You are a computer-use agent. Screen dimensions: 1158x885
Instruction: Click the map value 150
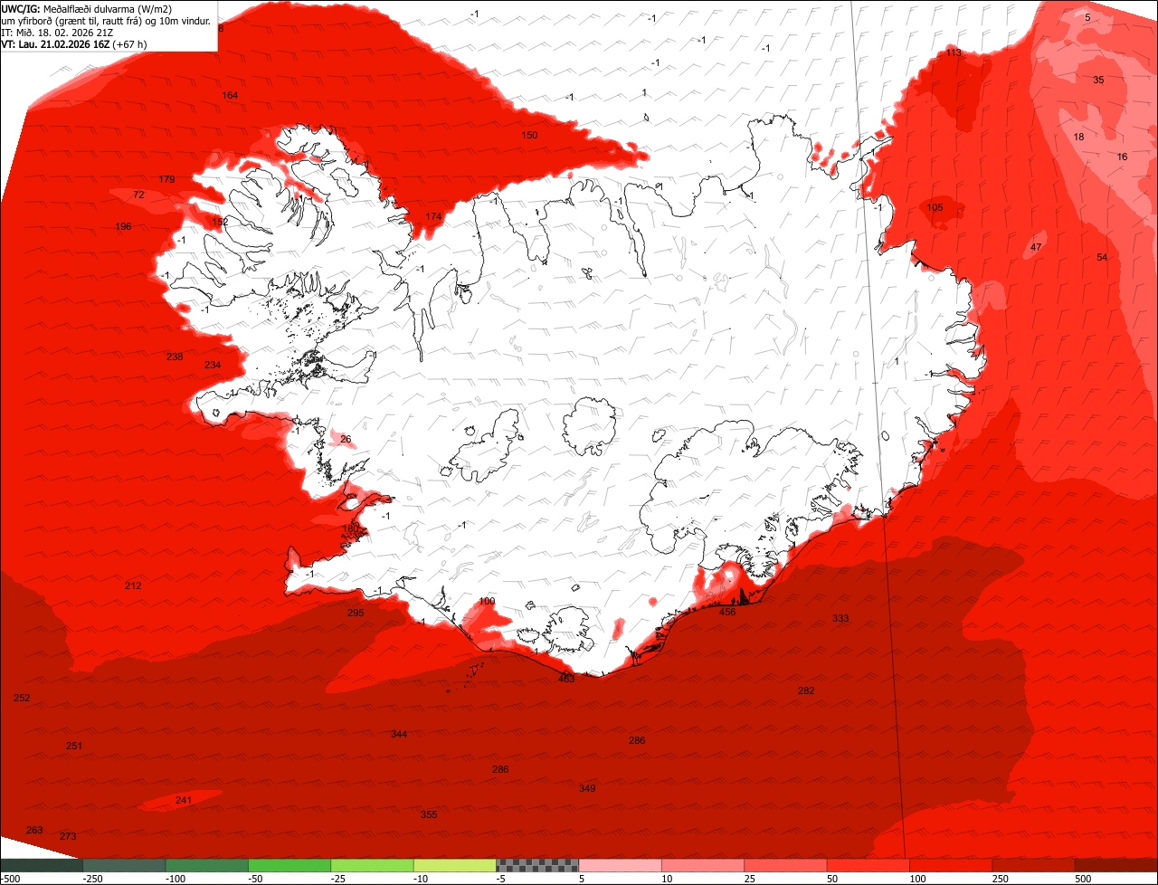click(x=529, y=135)
